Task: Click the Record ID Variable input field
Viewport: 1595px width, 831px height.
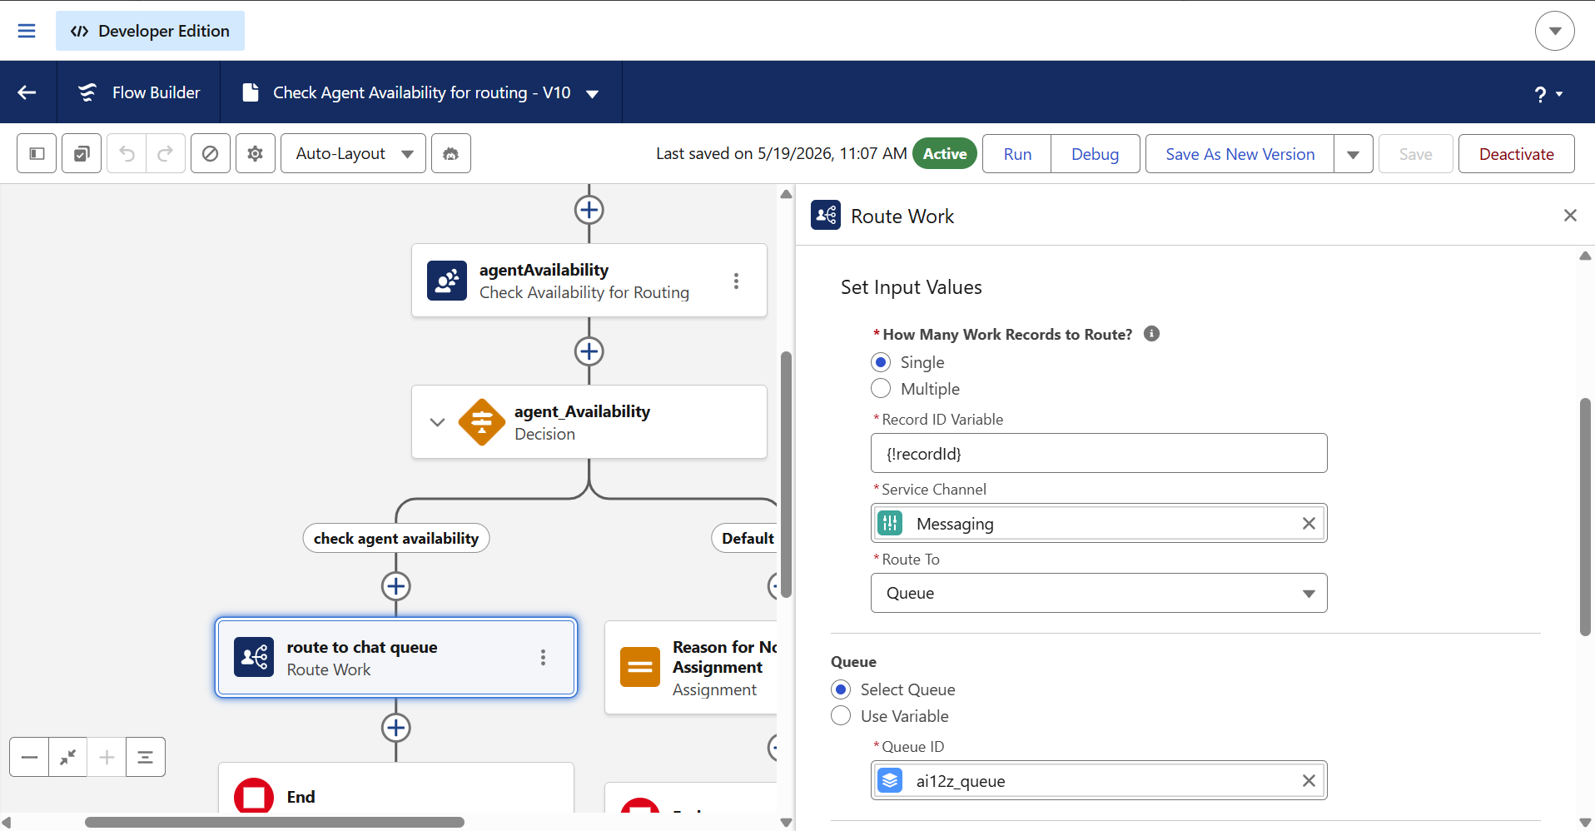Action: click(x=1099, y=453)
